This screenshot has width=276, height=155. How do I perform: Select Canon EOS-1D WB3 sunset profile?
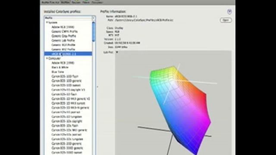point(68,103)
